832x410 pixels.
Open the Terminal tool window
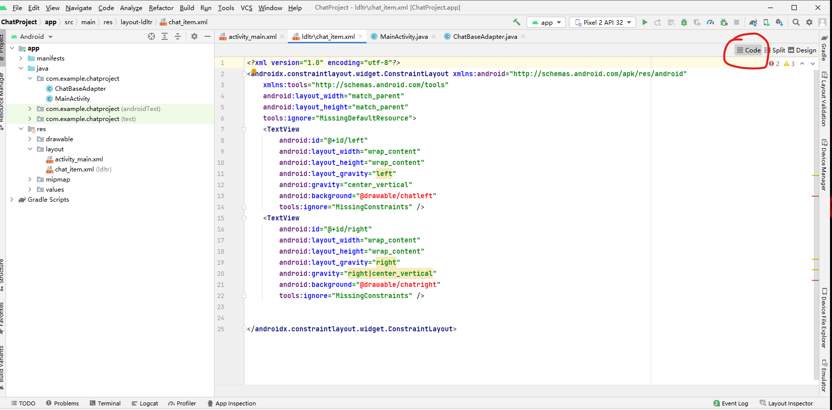105,403
